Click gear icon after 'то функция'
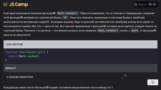 (155, 30)
